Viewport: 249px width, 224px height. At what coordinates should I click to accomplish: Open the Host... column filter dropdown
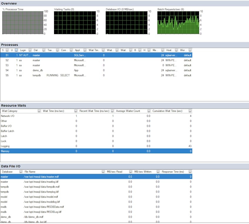pyautogui.click(x=176, y=50)
